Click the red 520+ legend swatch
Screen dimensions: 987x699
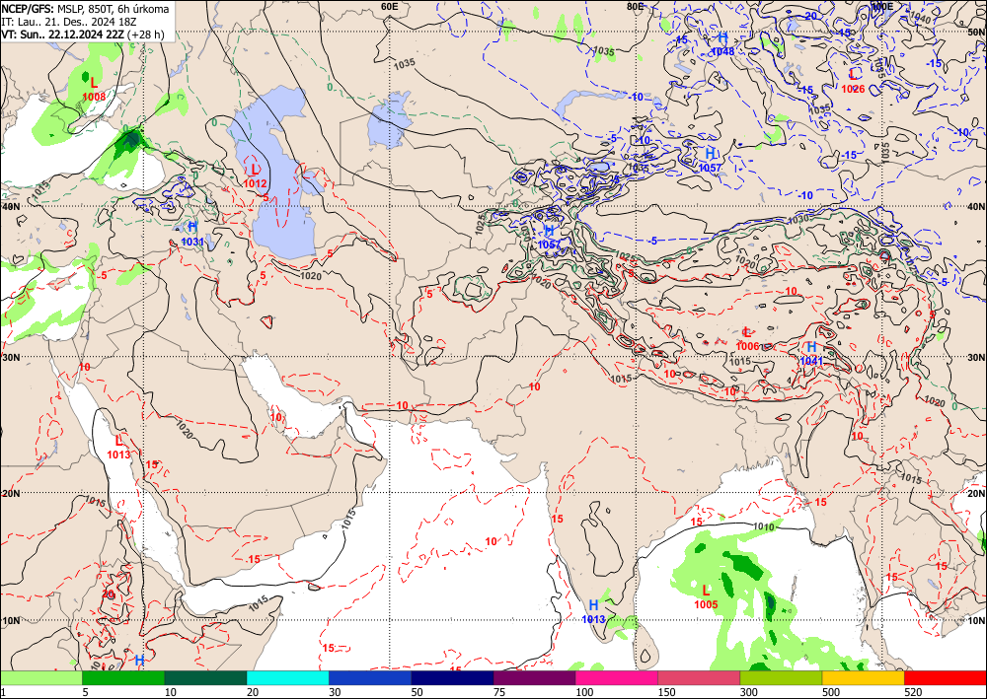pyautogui.click(x=946, y=678)
